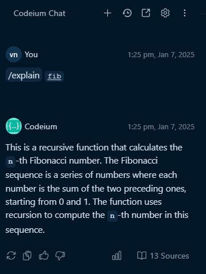Open Codeium Chat in a new window
This screenshot has width=206, height=274.
point(146,13)
